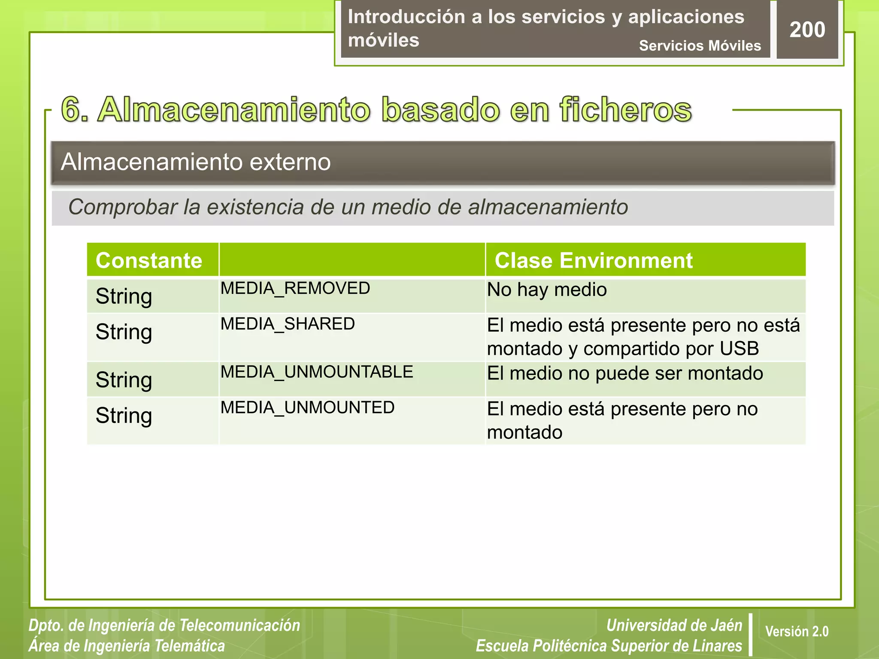Viewport: 879px width, 659px height.
Task: Select "String" in the MEDIA_SHARED row
Action: coord(124,333)
